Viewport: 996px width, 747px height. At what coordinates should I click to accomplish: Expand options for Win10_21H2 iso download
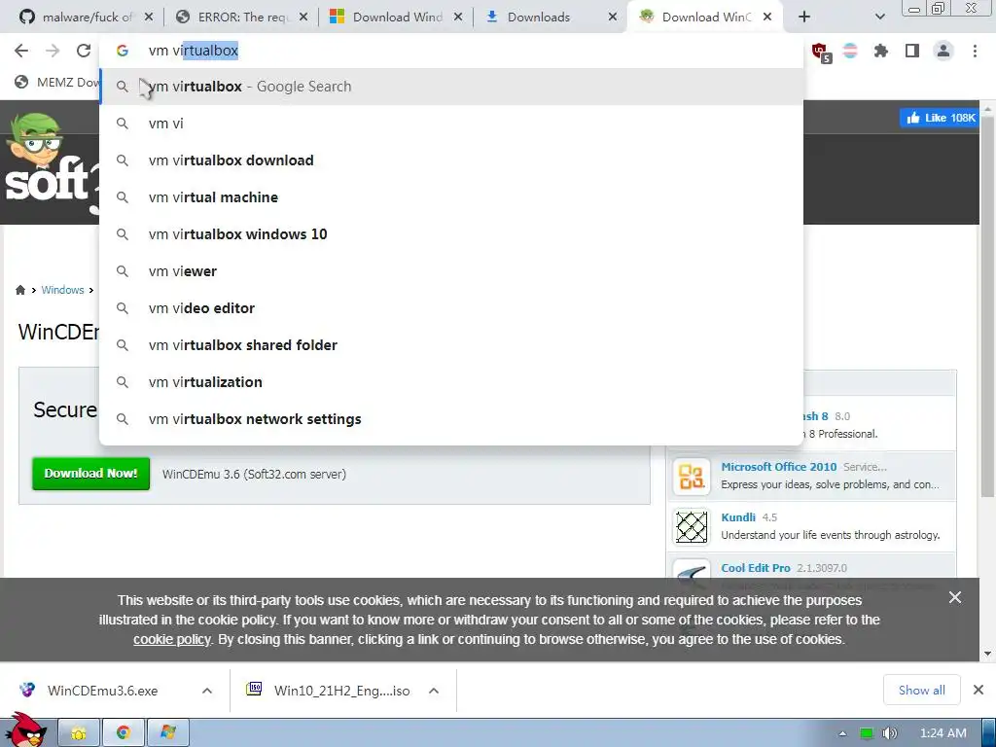434,691
